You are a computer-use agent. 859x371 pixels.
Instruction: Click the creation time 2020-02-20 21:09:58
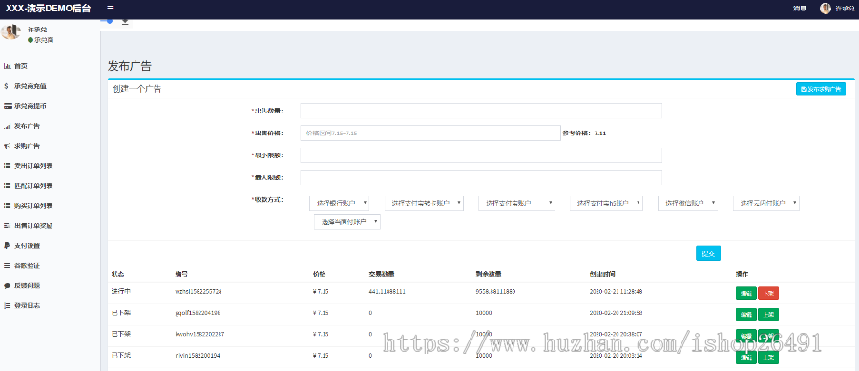click(x=616, y=313)
